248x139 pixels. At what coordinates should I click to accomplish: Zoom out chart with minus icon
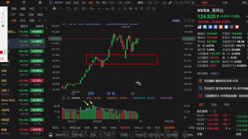189,21
